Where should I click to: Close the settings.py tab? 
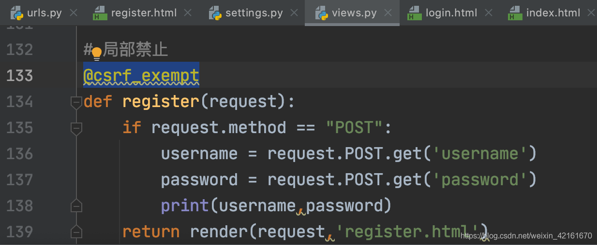pyautogui.click(x=294, y=13)
